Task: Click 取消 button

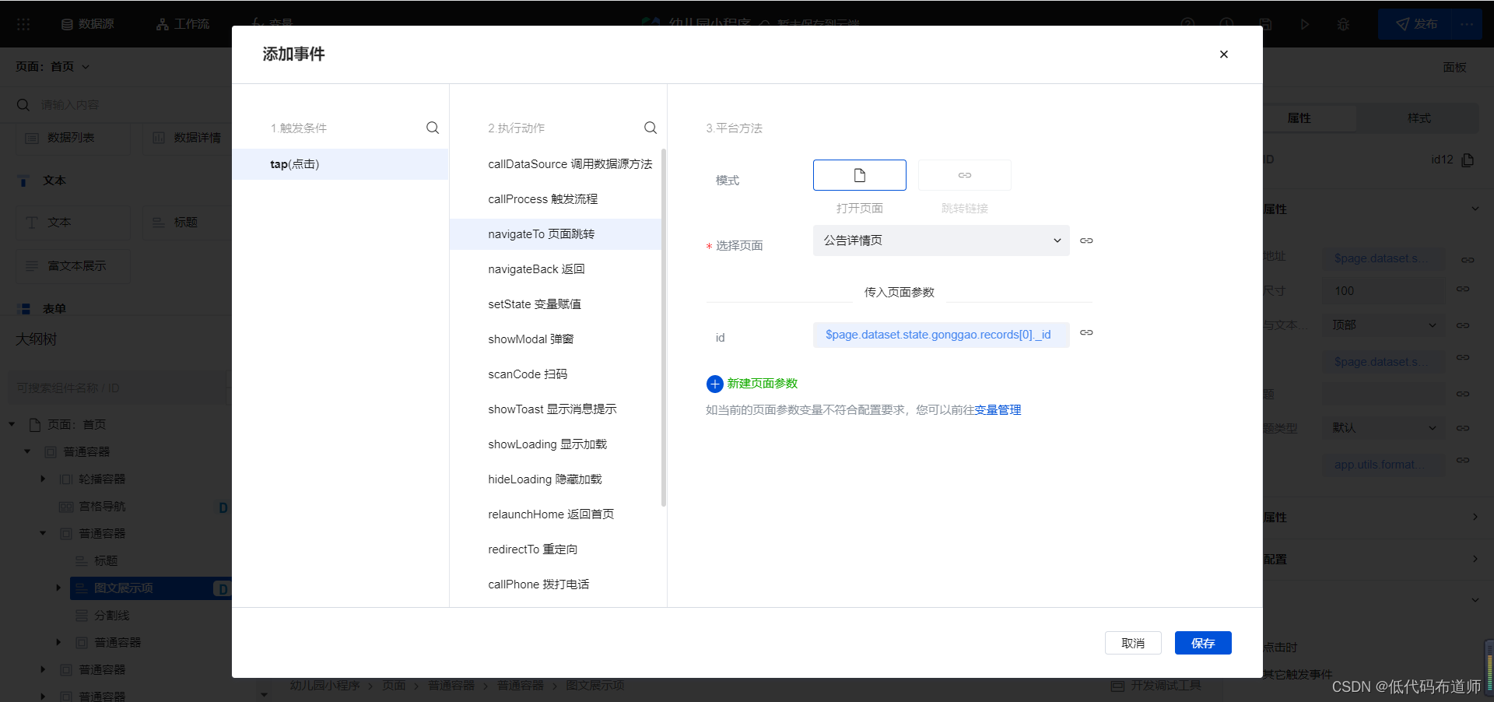Action: [1133, 643]
